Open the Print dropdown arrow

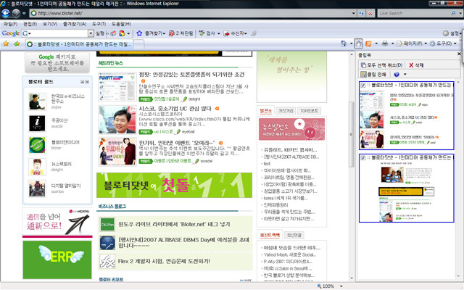(392, 43)
